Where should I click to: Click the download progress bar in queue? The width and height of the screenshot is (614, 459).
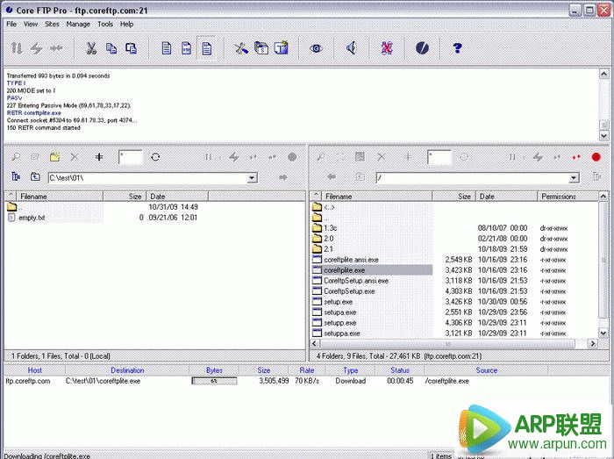(214, 382)
